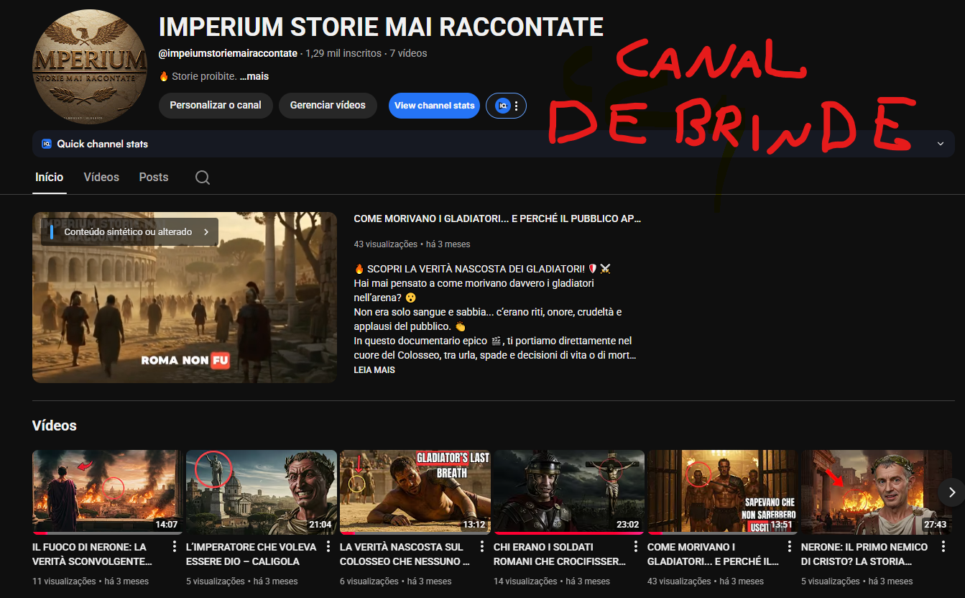Open the 21:04 Caligola video thumbnail
This screenshot has width=965, height=598.
tap(262, 492)
